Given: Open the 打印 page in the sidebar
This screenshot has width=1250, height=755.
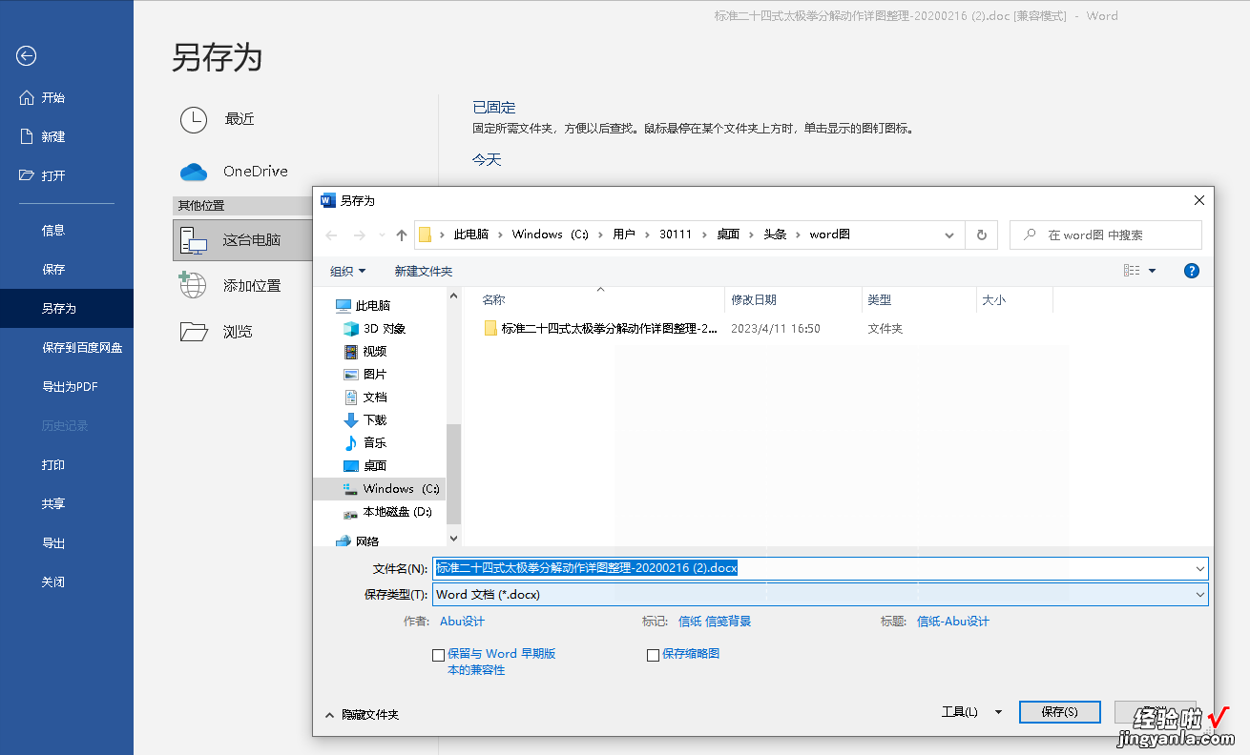Looking at the screenshot, I should 53,464.
